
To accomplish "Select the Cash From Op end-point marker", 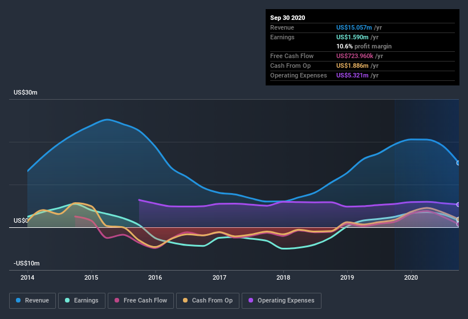I will coord(458,220).
